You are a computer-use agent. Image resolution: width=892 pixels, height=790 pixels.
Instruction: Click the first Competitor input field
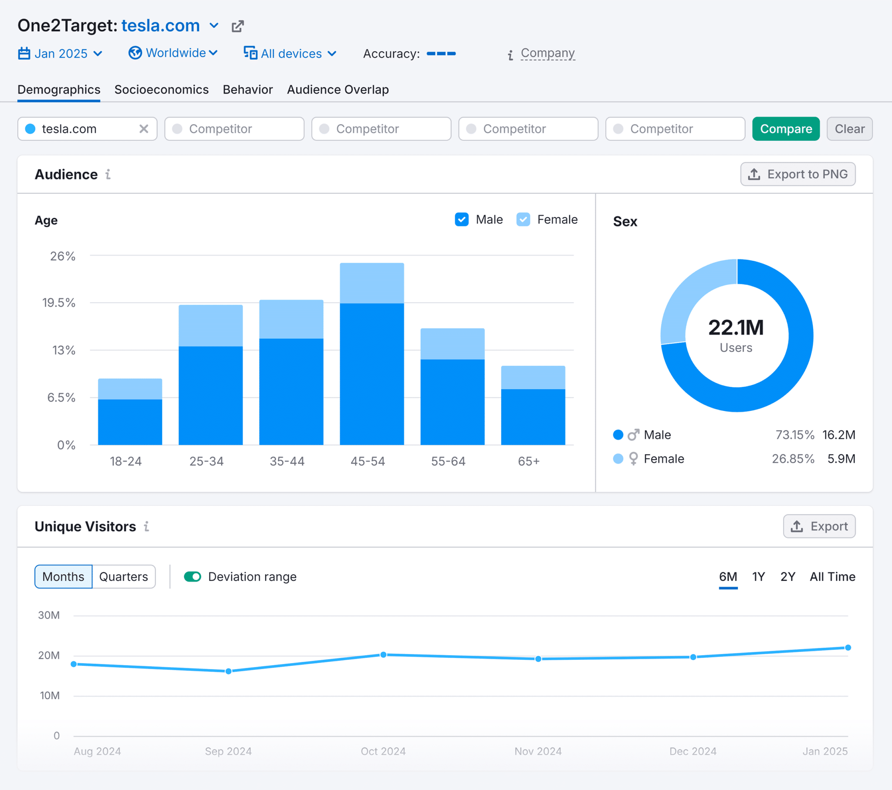(234, 129)
